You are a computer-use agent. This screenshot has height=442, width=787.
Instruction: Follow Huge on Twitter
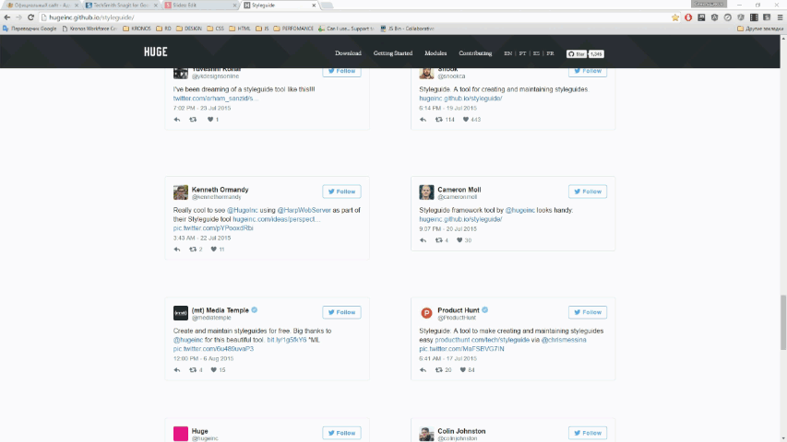tap(341, 433)
